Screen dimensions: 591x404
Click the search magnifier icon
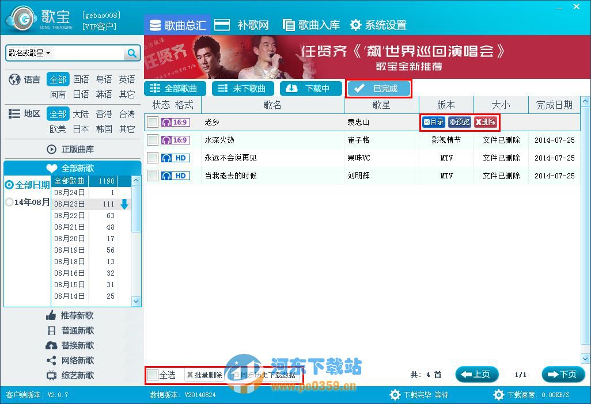(132, 52)
